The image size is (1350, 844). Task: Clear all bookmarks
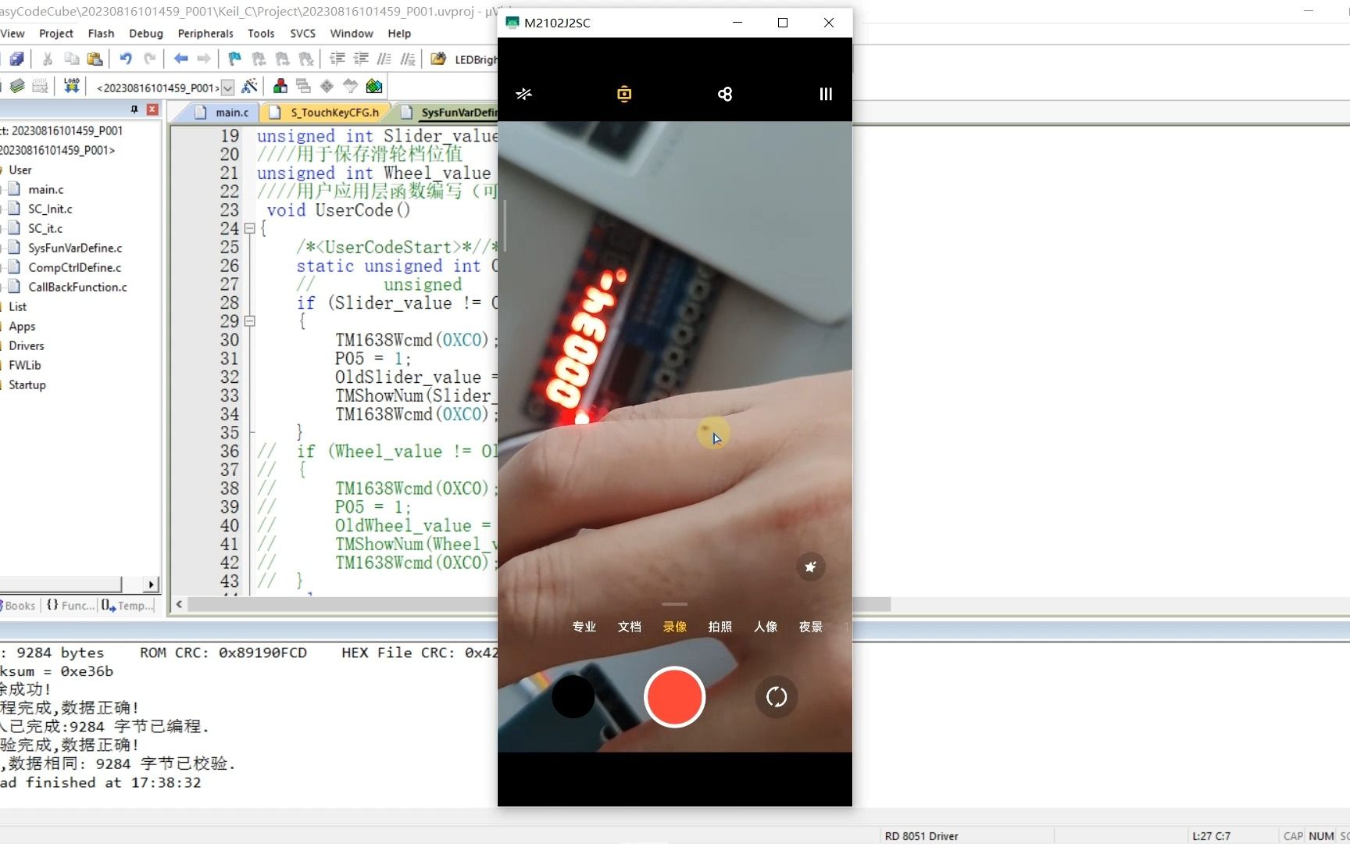click(x=306, y=59)
